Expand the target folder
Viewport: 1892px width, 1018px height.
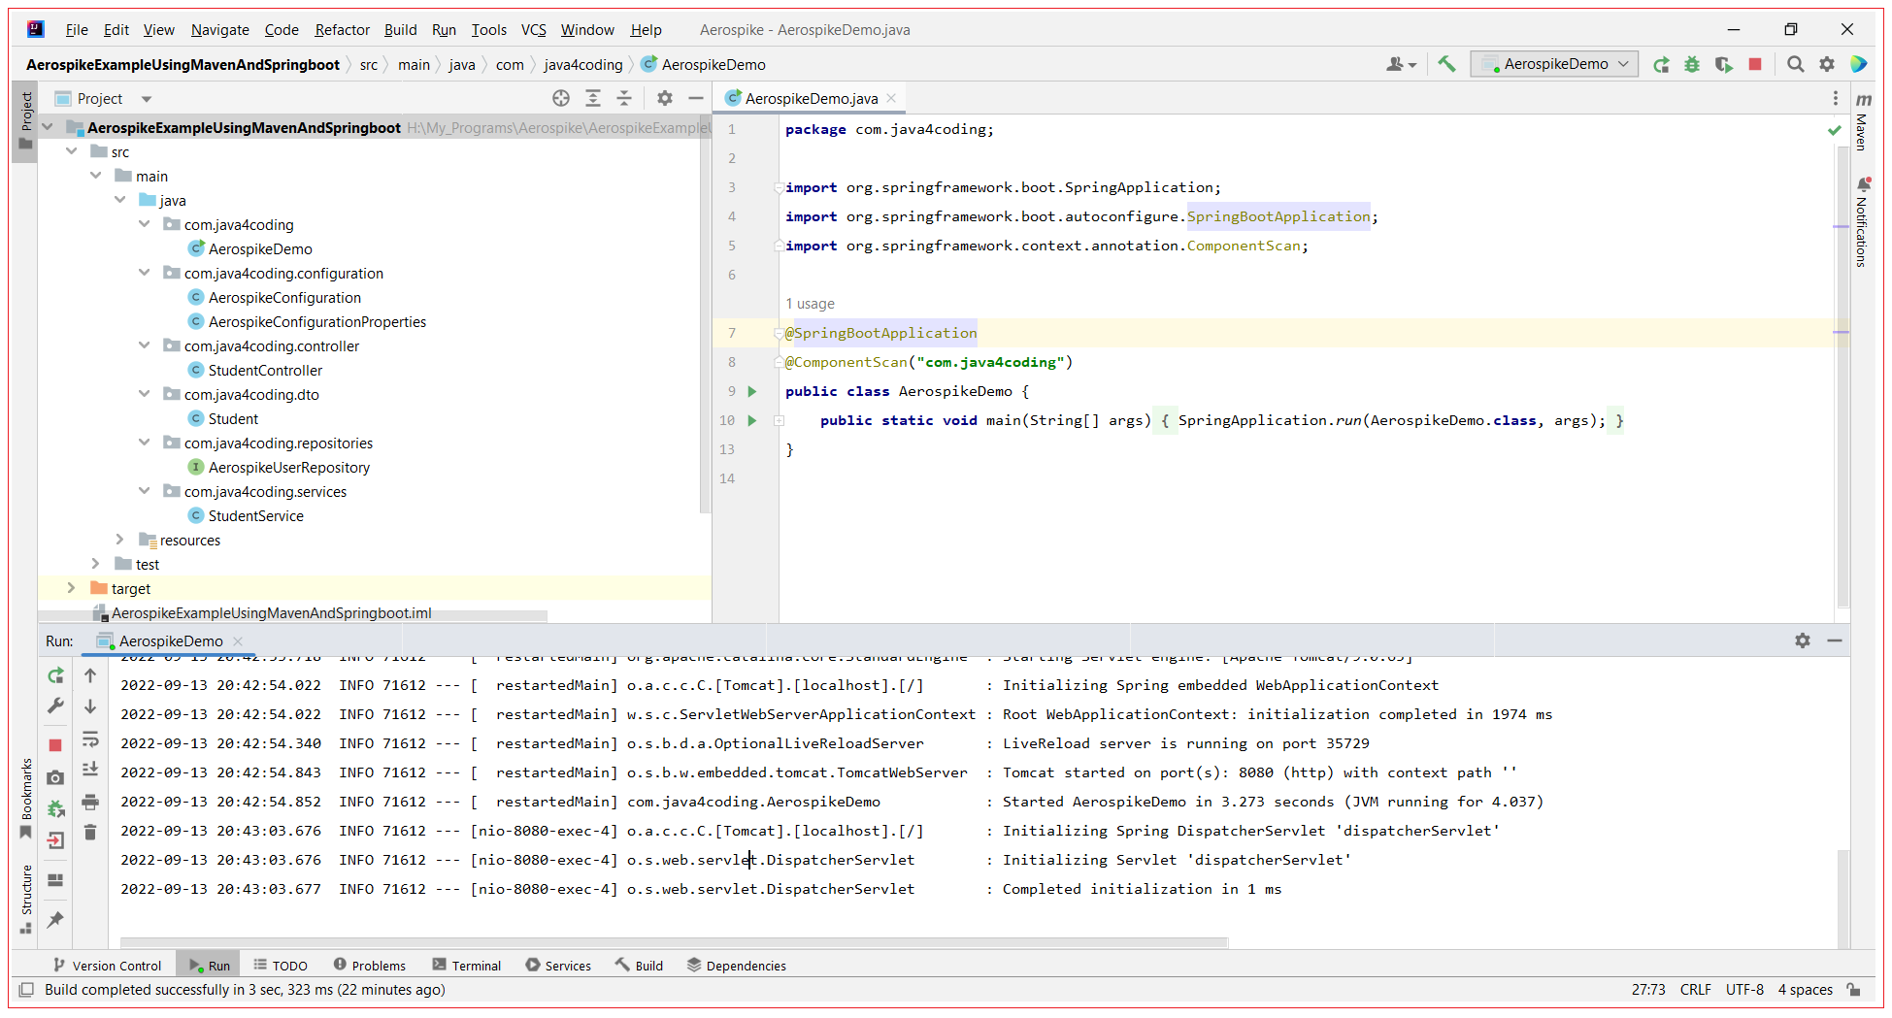pos(72,588)
